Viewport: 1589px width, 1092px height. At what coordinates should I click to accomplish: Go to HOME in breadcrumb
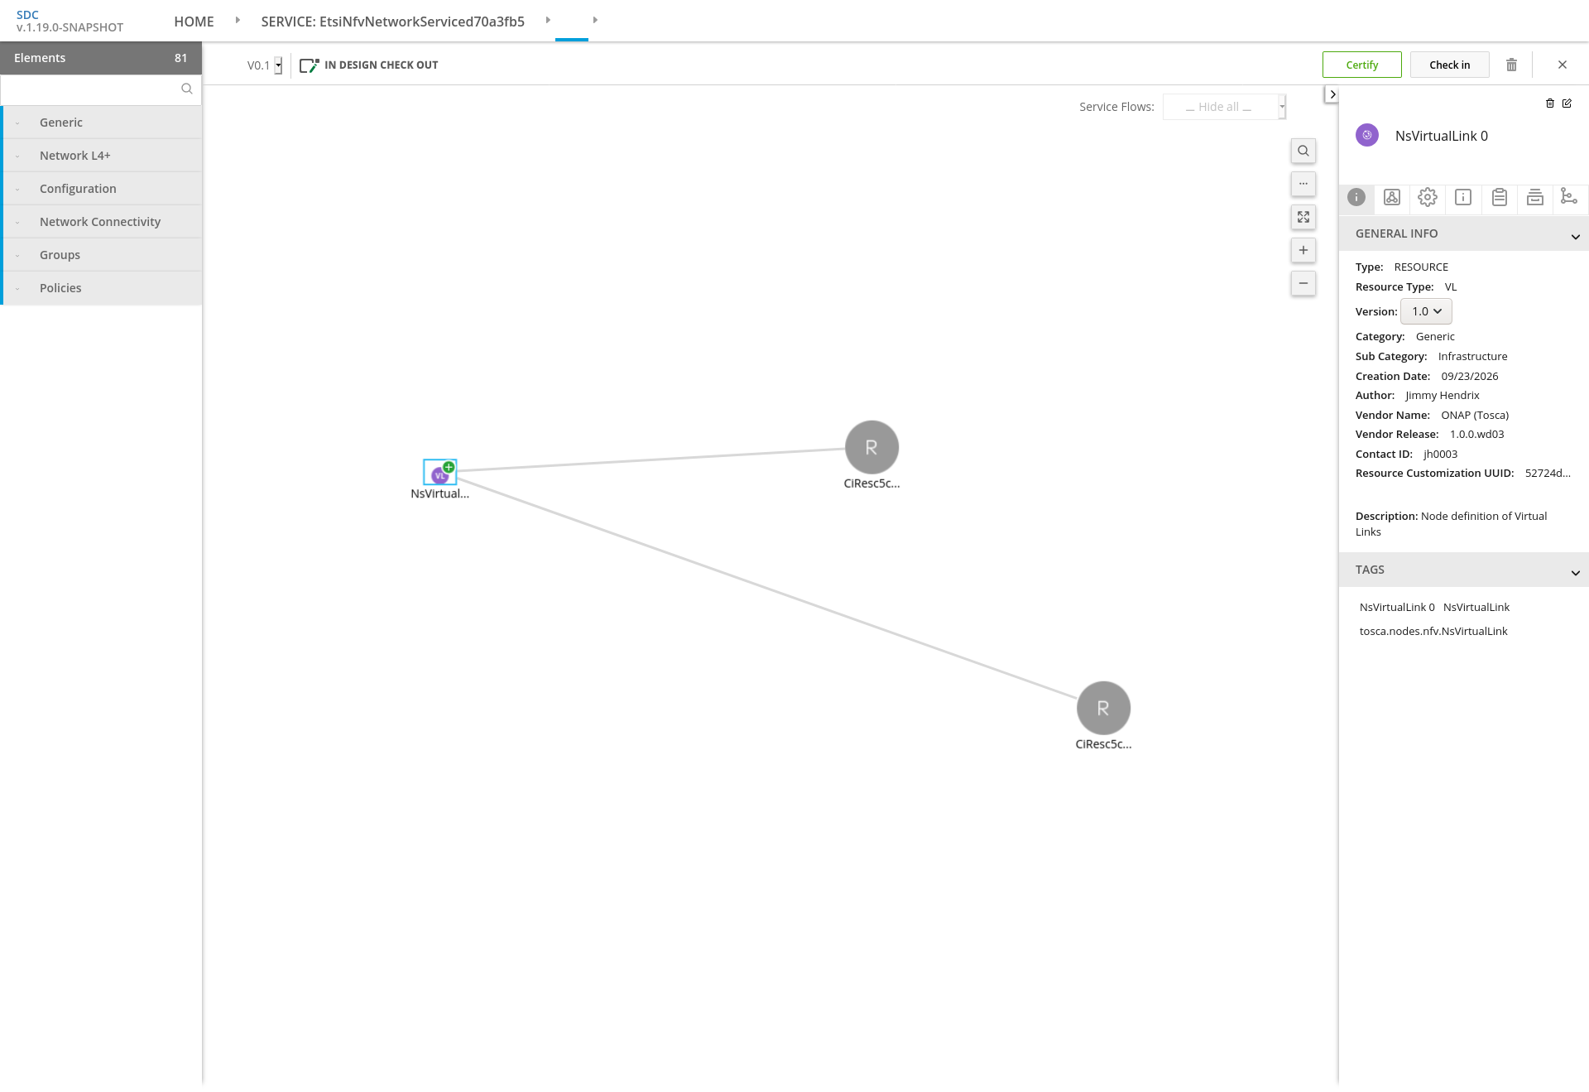194,22
